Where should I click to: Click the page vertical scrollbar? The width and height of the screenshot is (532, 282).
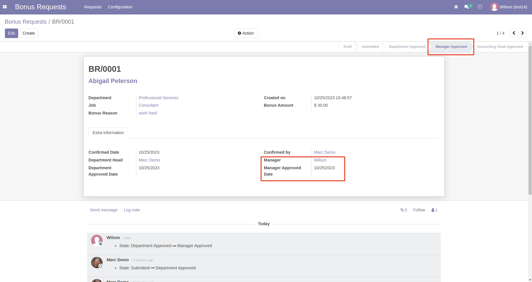[530, 120]
